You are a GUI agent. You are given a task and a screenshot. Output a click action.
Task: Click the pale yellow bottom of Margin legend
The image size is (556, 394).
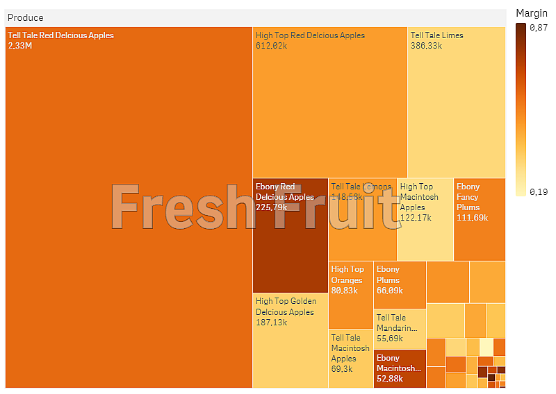tap(521, 191)
